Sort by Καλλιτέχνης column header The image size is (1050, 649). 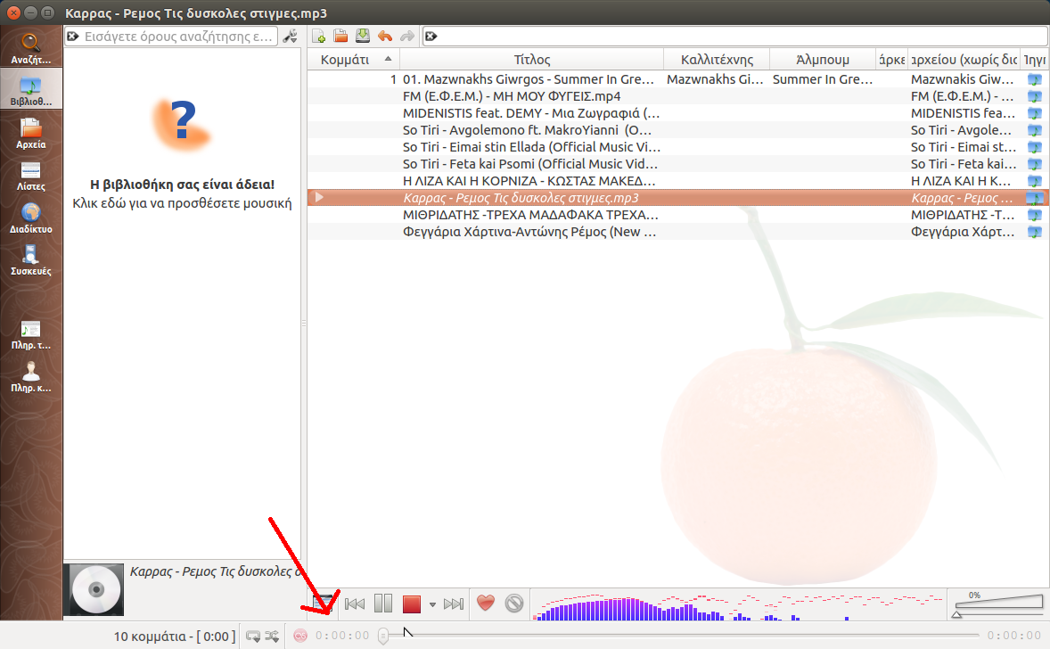[717, 60]
